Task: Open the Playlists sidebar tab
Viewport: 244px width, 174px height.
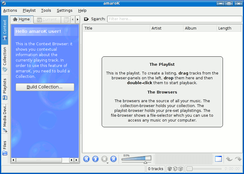Action: pyautogui.click(x=5, y=89)
